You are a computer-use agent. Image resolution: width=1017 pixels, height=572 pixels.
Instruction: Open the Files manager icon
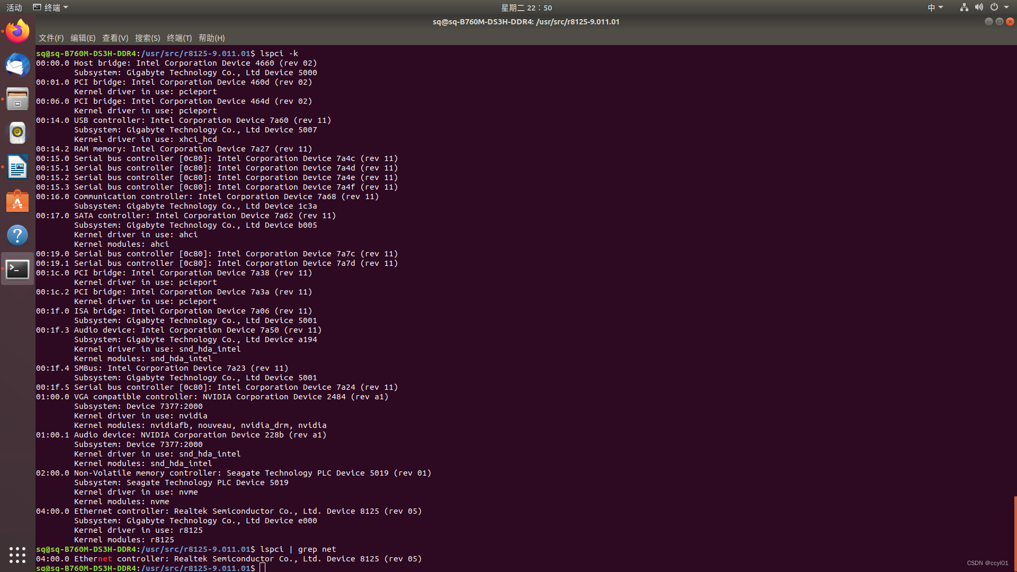click(17, 99)
